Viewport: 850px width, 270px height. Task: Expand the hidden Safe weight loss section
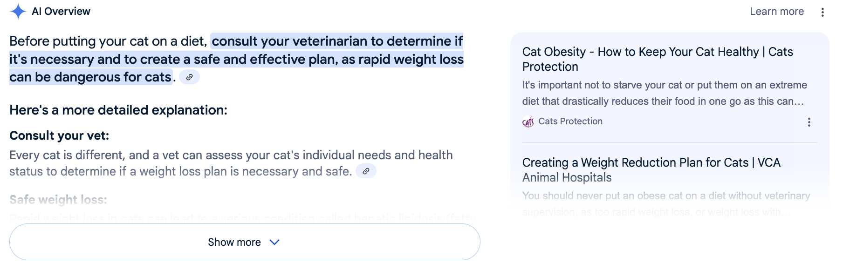point(246,242)
